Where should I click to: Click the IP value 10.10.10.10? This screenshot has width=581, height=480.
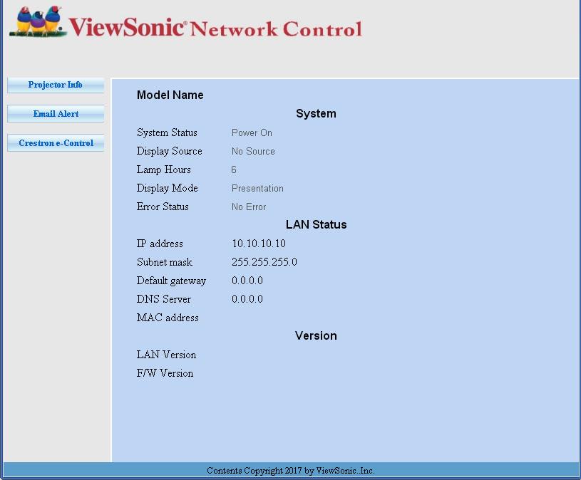[259, 244]
